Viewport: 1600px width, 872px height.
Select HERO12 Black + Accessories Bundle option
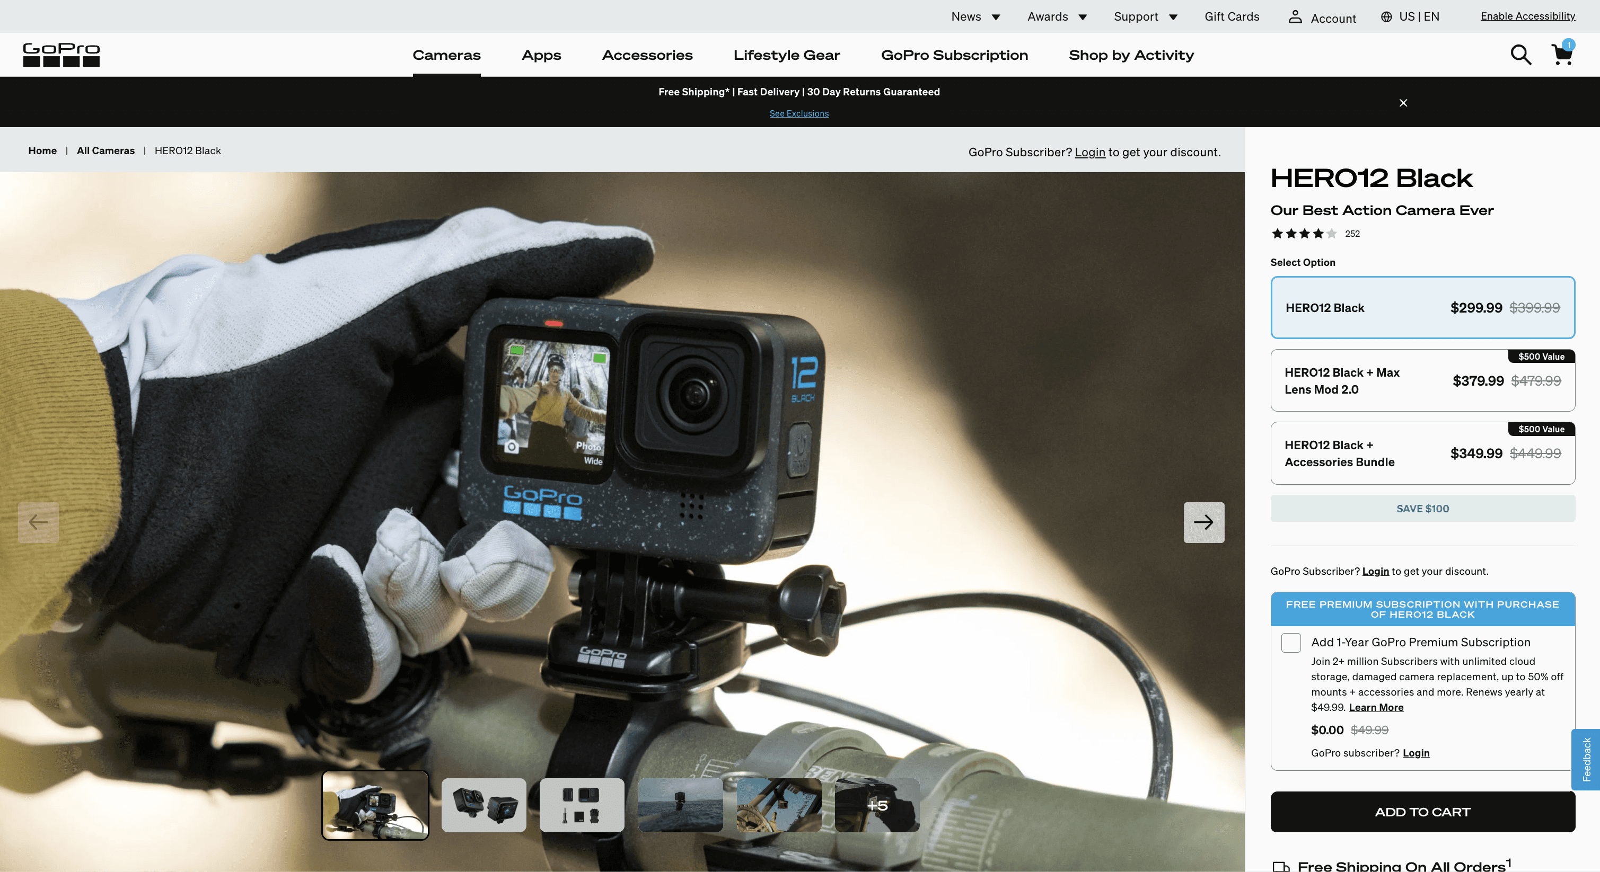(1422, 453)
